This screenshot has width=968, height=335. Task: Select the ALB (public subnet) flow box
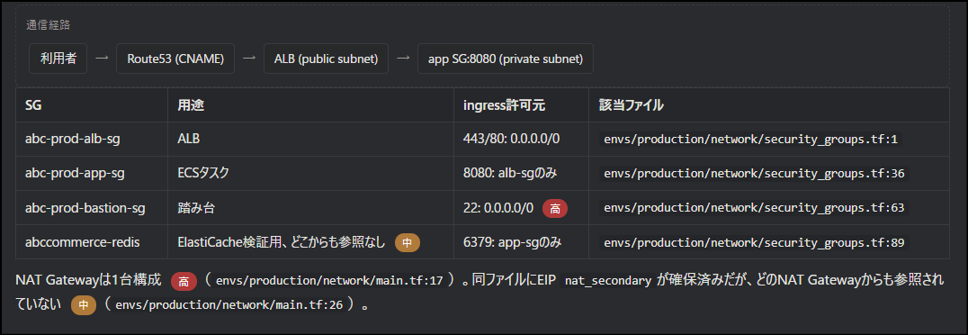[326, 59]
